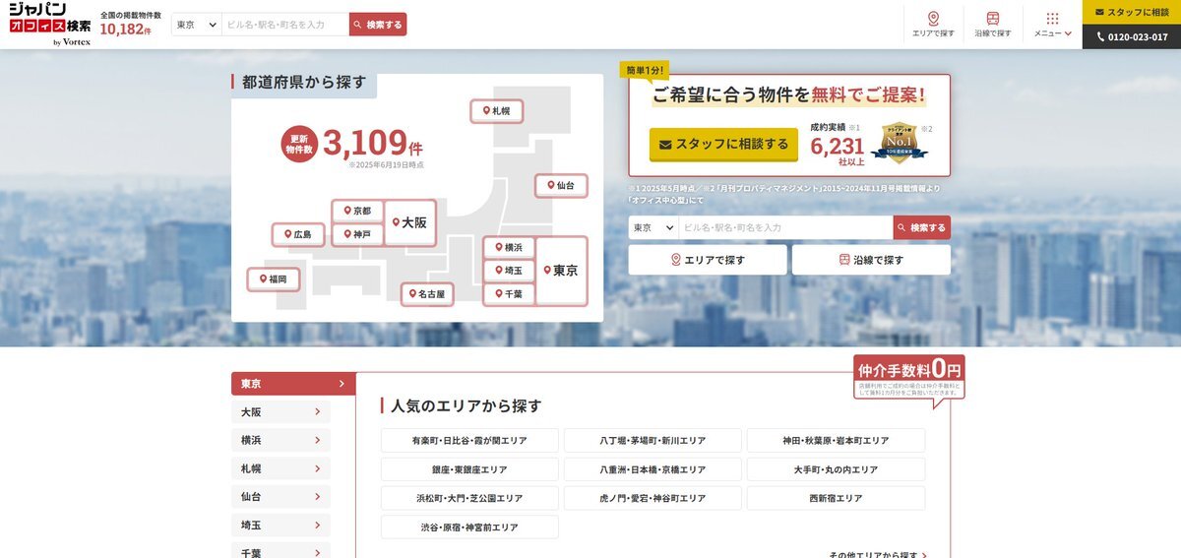
Task: Click the 仲介手数料0円 badge
Action: pyautogui.click(x=909, y=377)
